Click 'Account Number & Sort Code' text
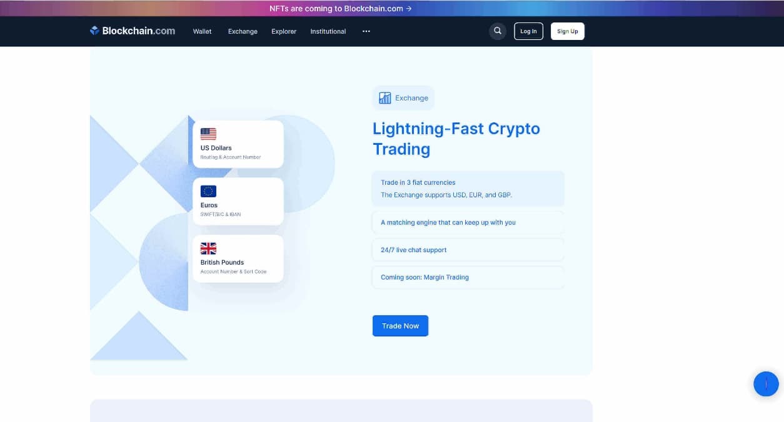The image size is (784, 422). tap(234, 272)
